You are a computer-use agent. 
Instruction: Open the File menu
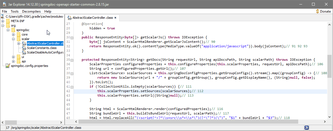coord(4,11)
